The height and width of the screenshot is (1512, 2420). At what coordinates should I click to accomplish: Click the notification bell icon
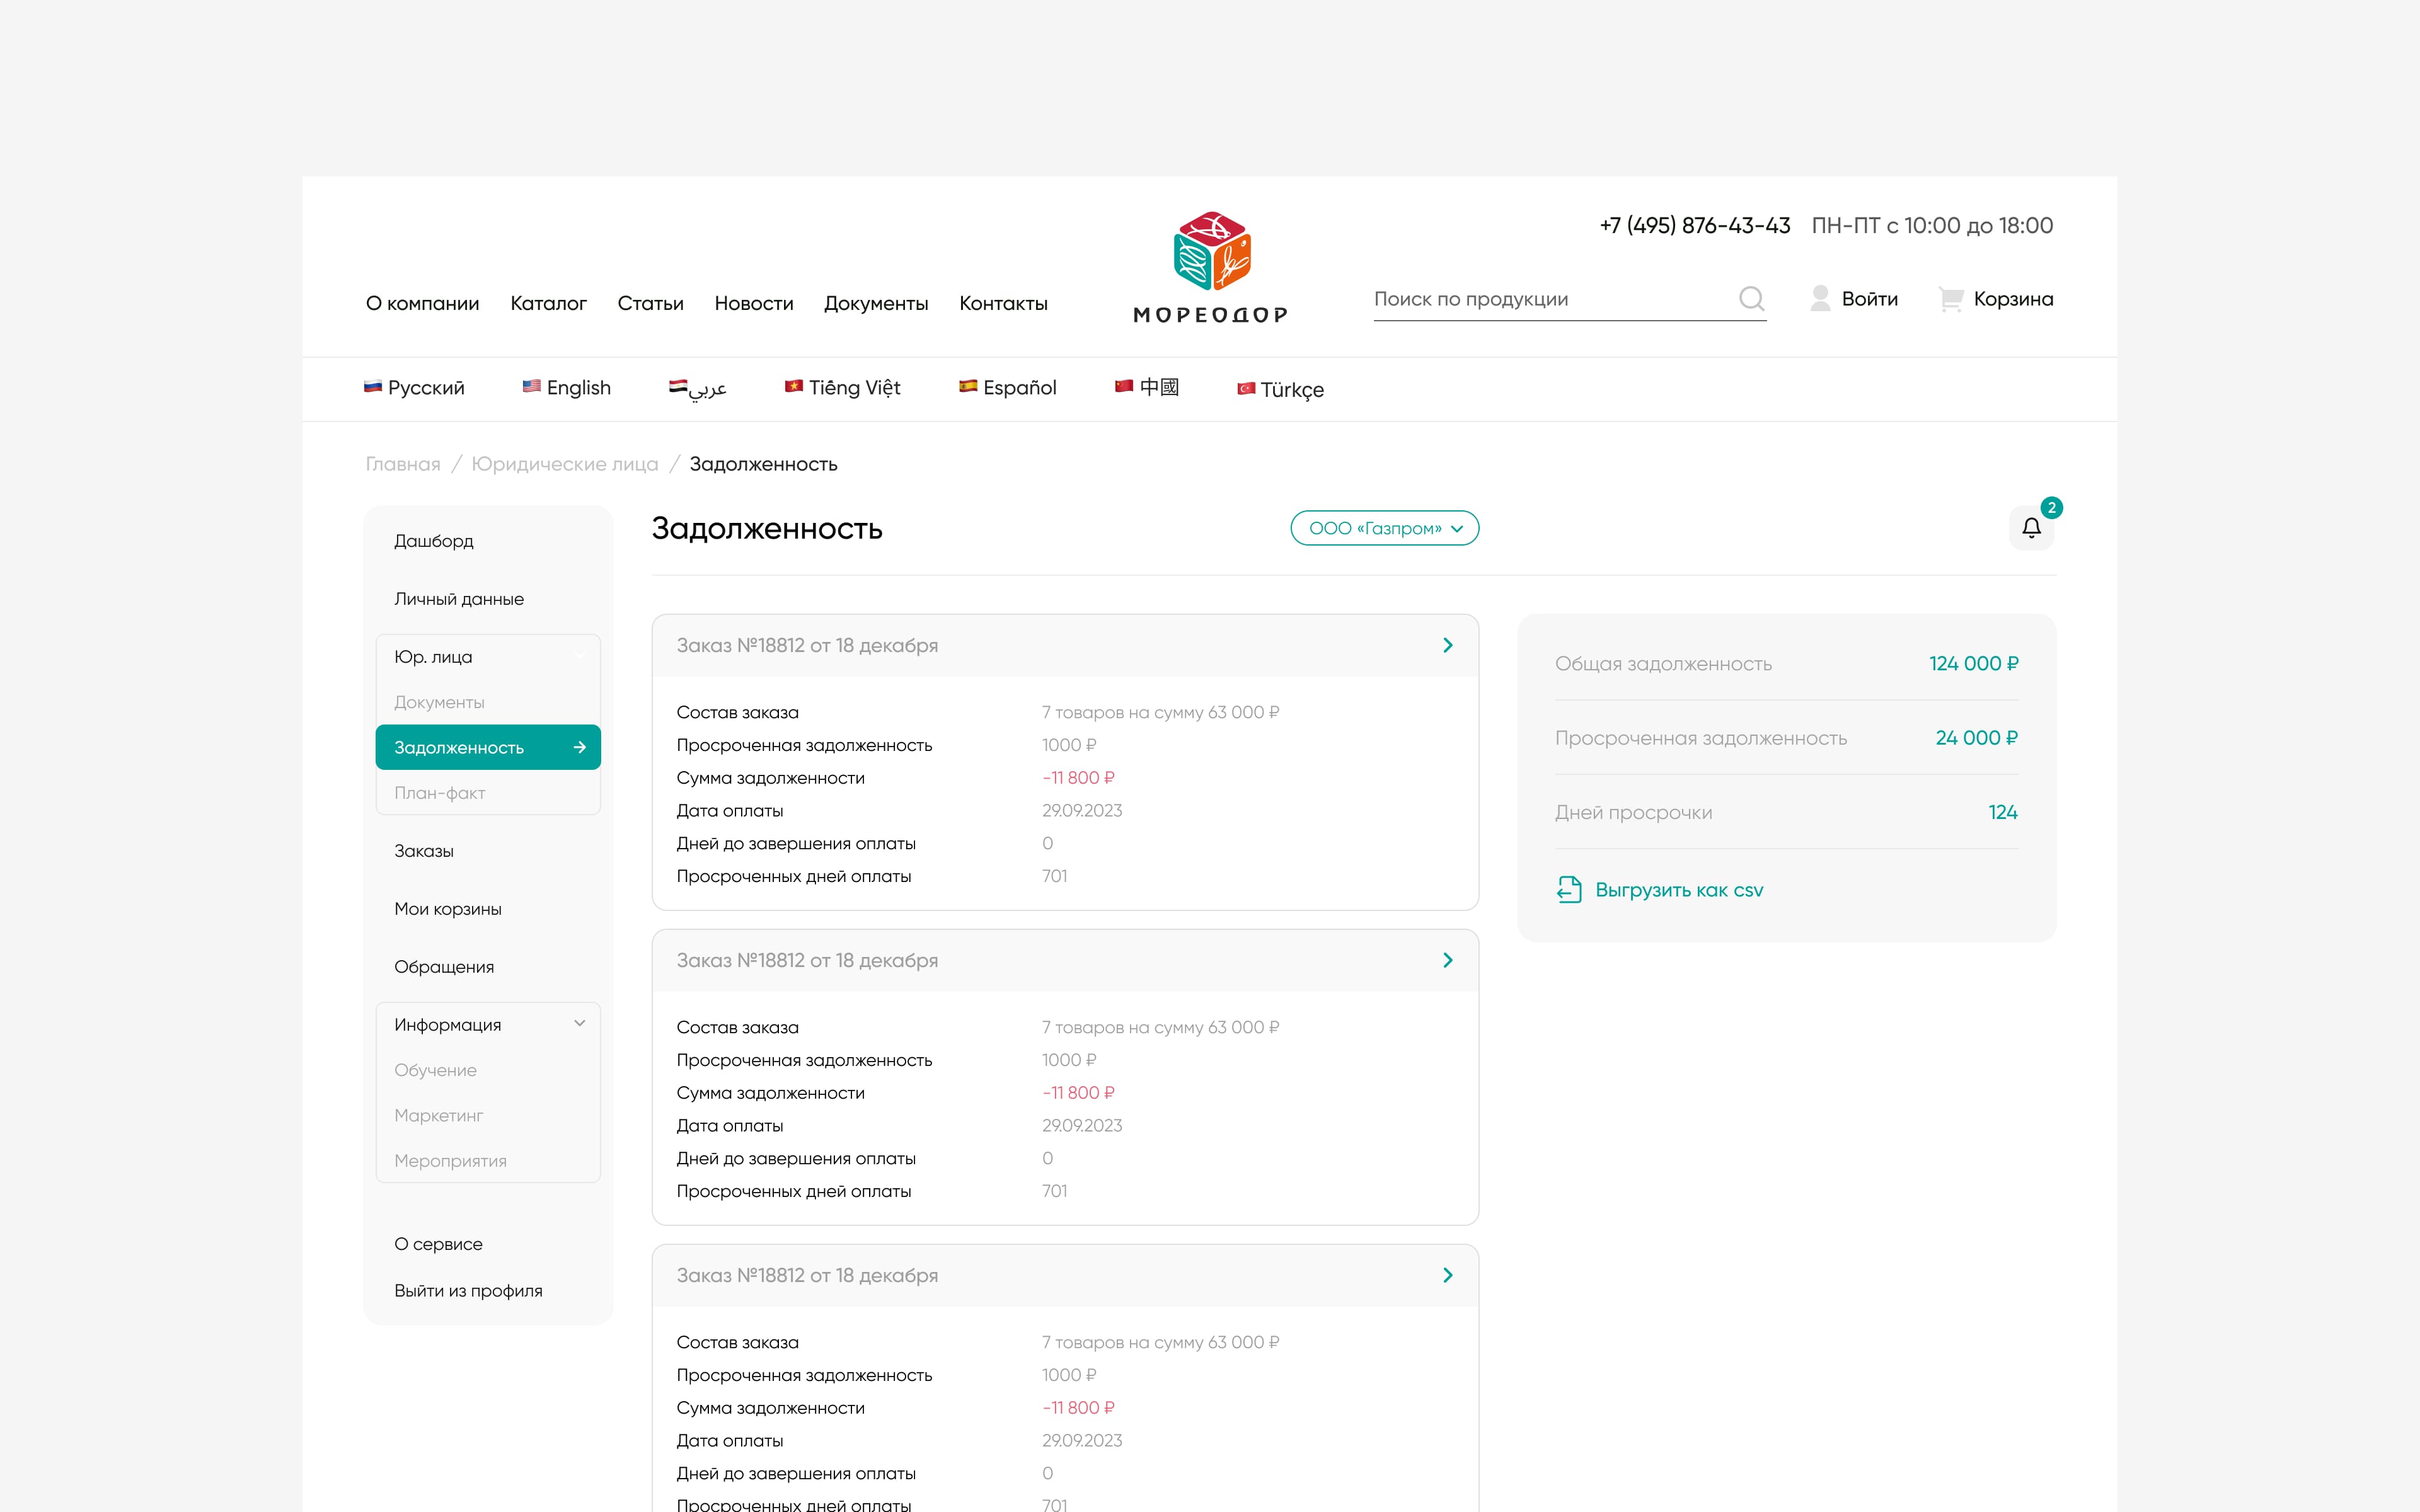tap(2031, 528)
